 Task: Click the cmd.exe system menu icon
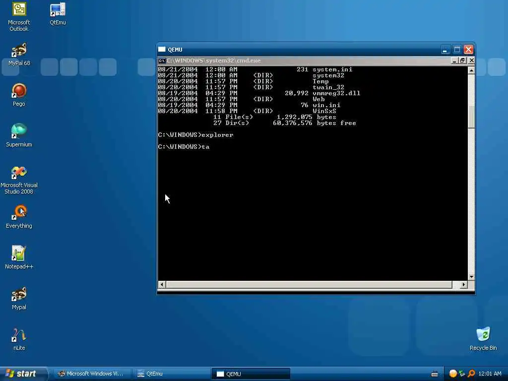pos(162,61)
